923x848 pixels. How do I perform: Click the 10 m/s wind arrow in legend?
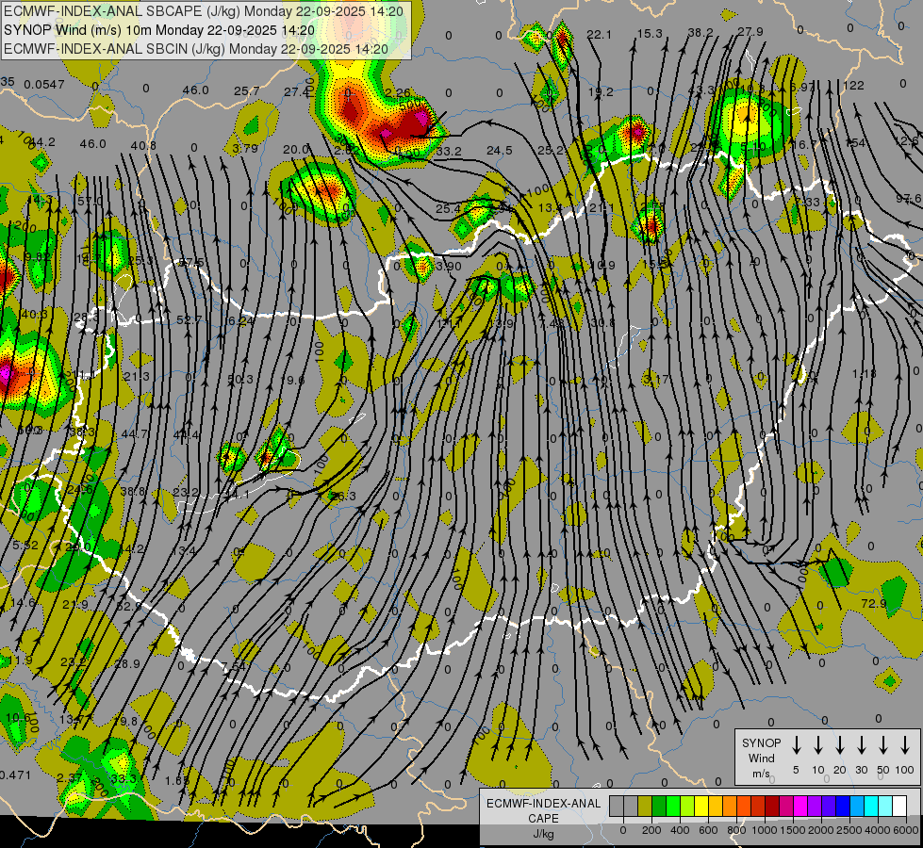coord(817,745)
